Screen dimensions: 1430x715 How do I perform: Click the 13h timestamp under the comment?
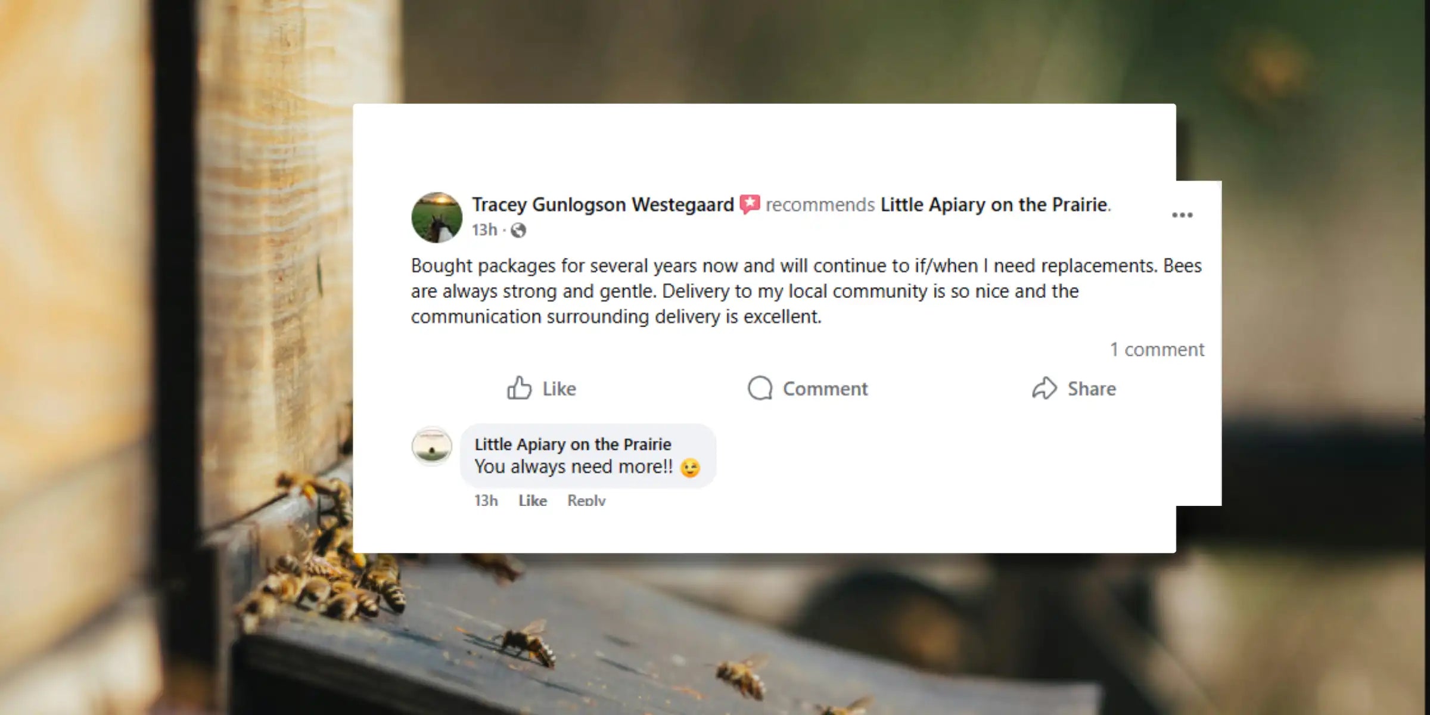[486, 500]
